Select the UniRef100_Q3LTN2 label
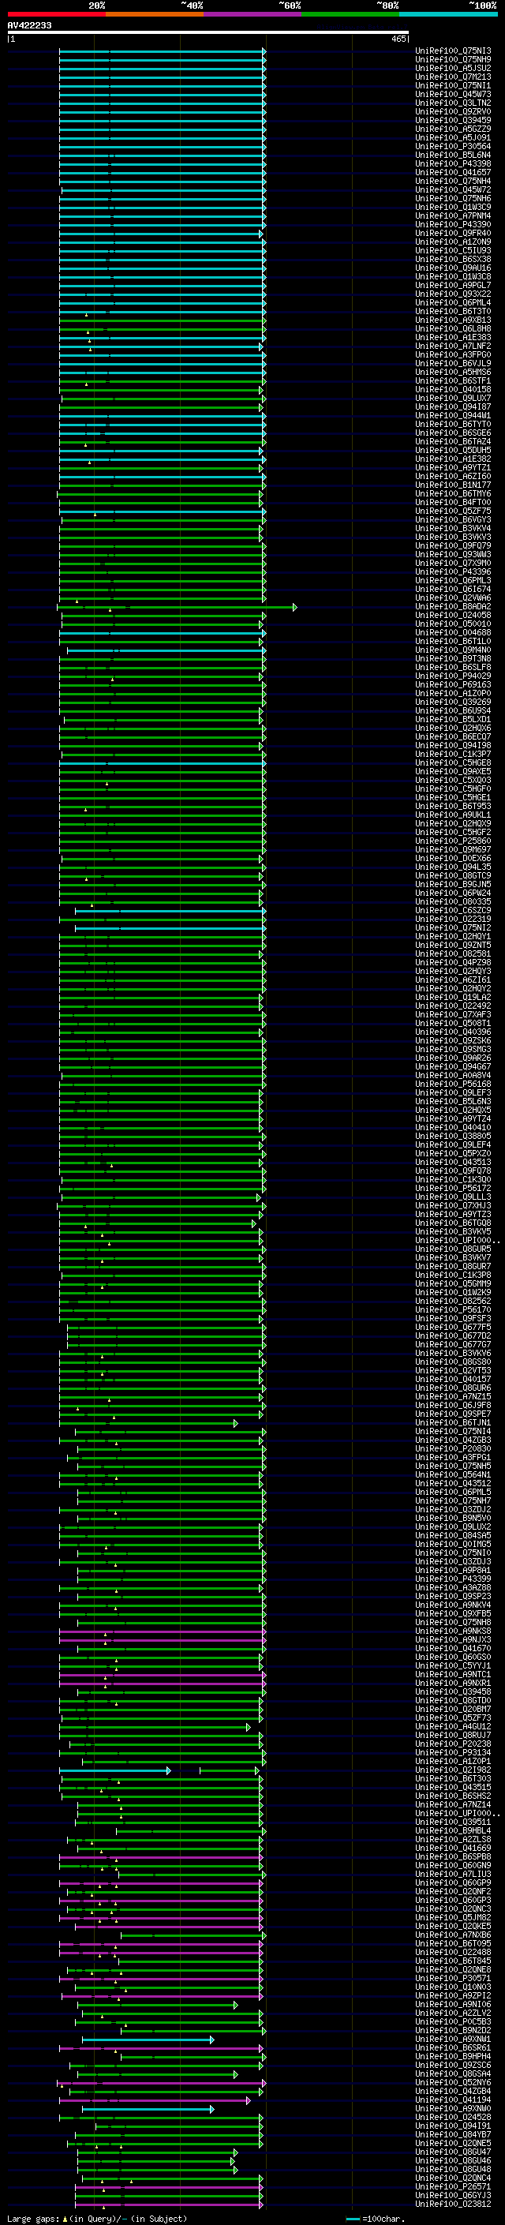Image resolution: width=505 pixels, height=2225 pixels. 453,103
